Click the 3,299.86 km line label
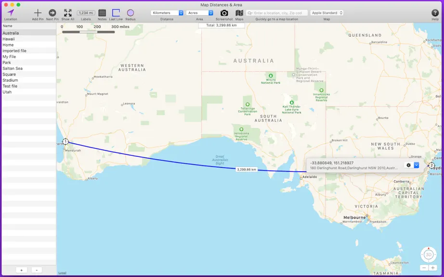 247,170
